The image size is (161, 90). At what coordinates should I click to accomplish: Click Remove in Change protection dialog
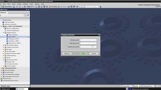coord(67,53)
